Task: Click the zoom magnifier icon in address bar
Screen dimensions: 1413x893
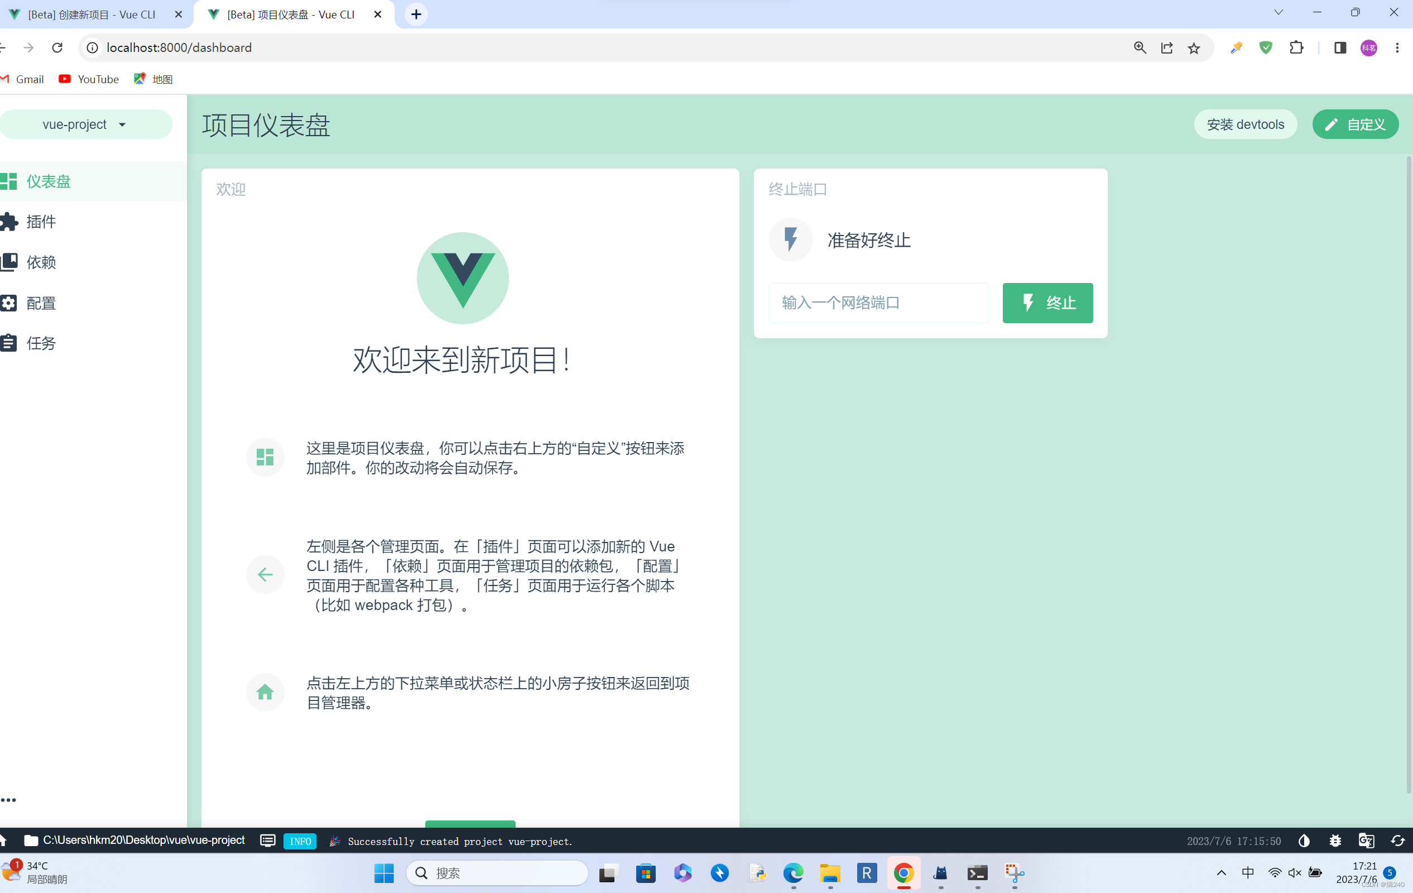Action: (x=1140, y=47)
